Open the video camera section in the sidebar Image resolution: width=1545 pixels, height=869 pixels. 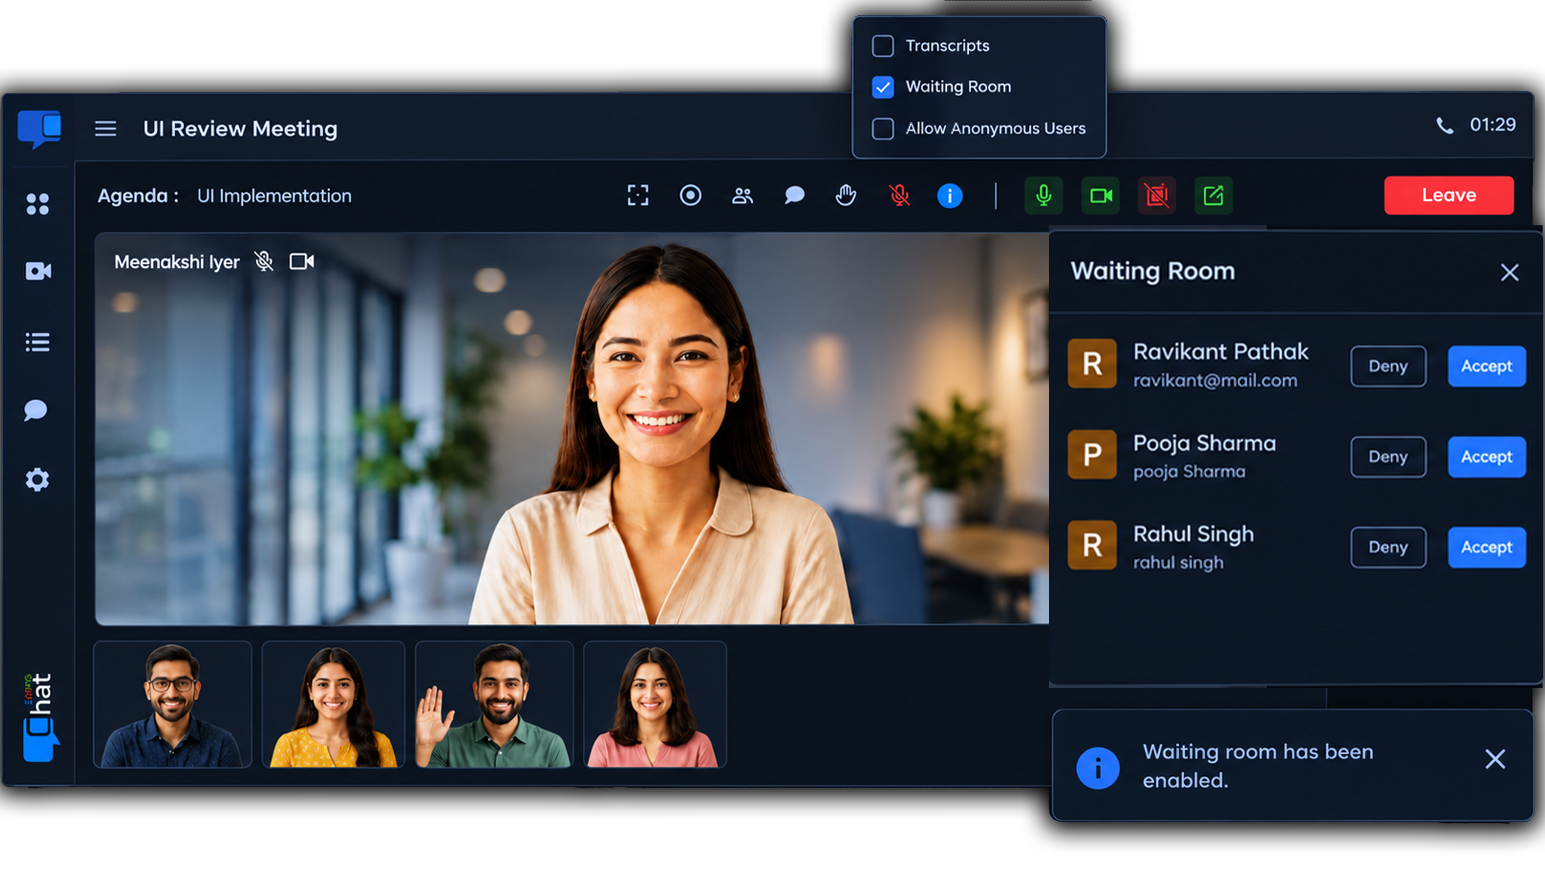click(38, 271)
